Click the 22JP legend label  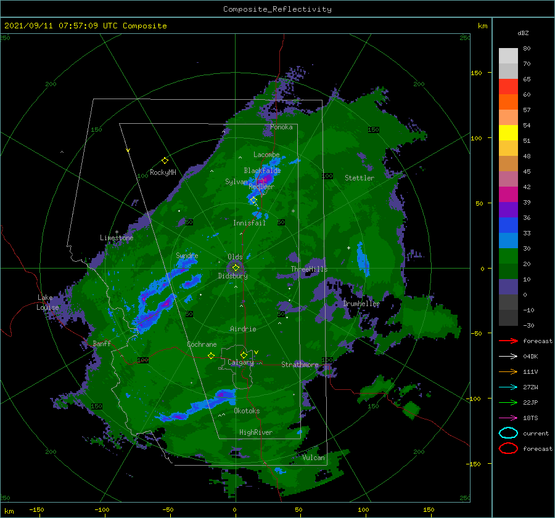click(x=530, y=402)
